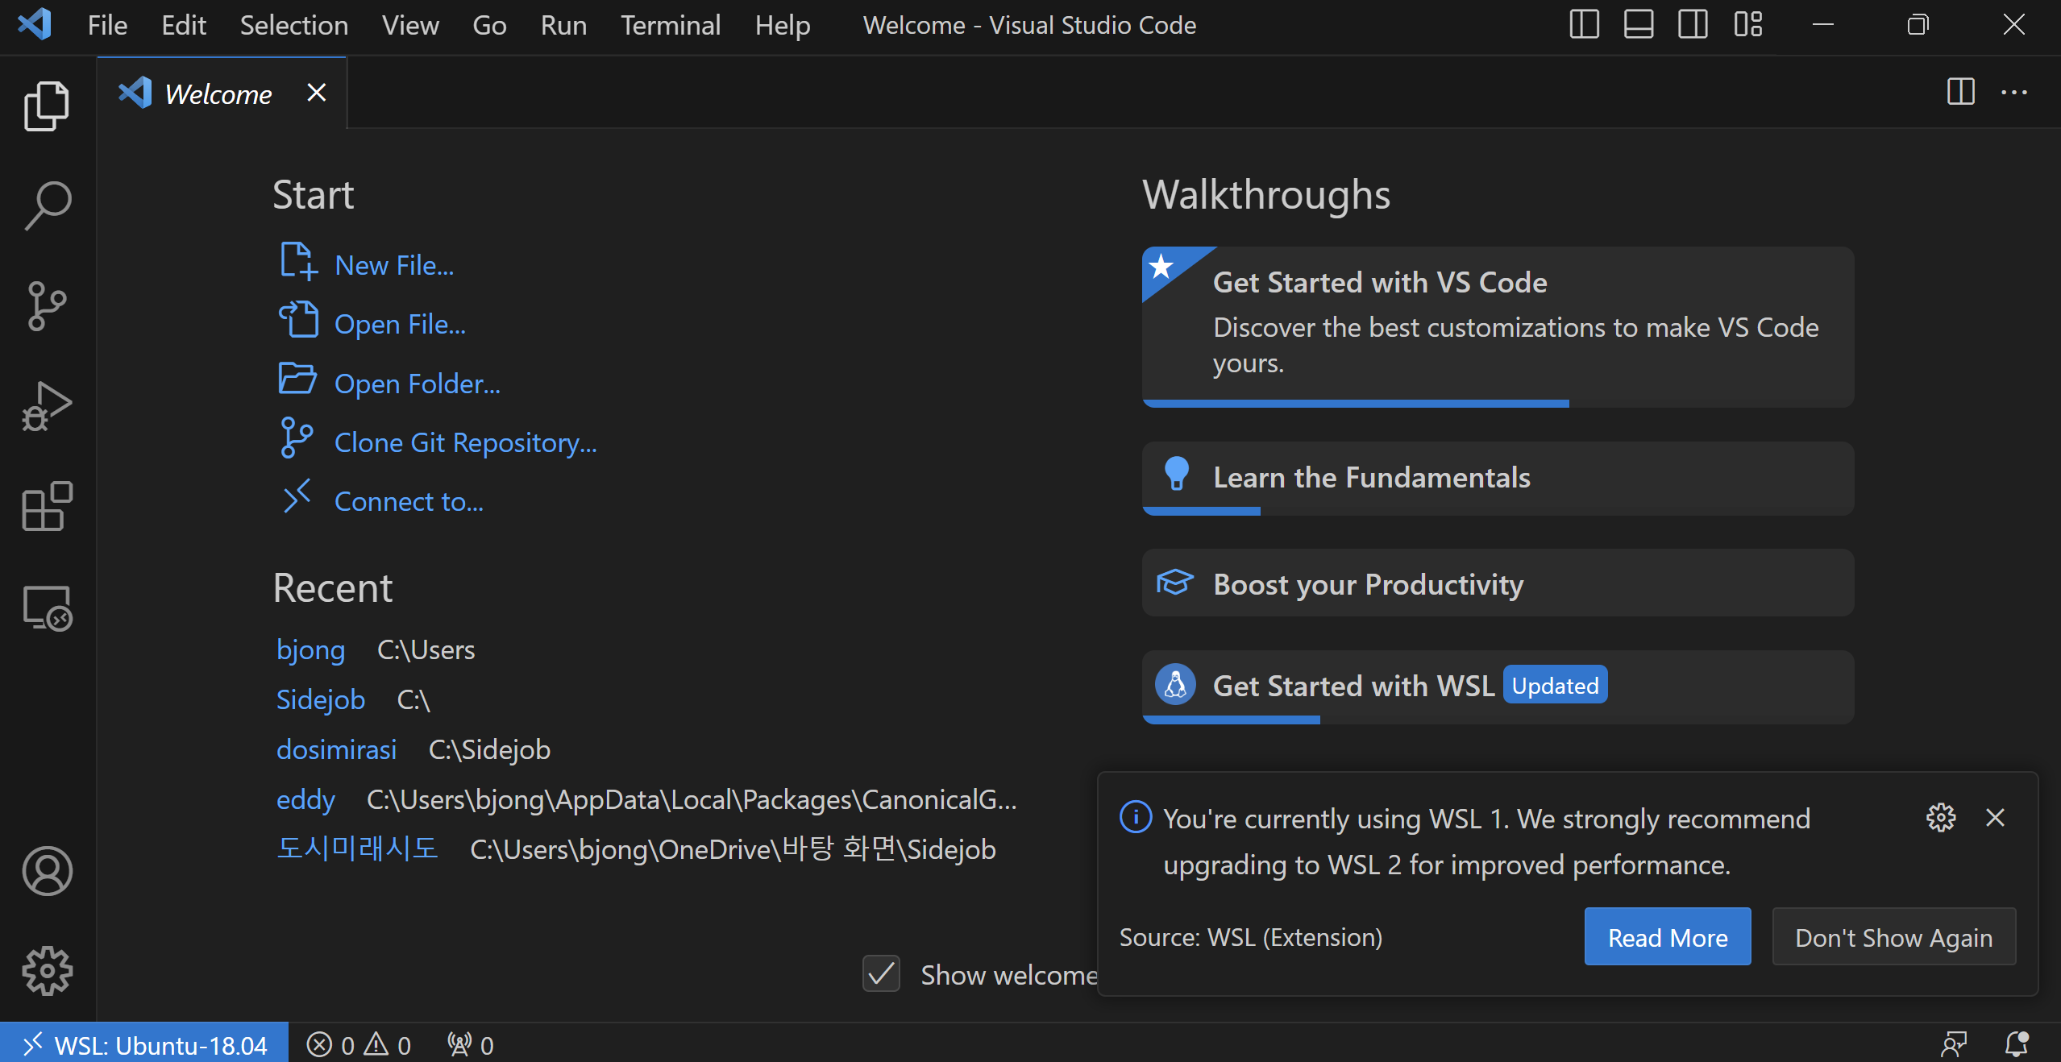Open the Manage gear menu
This screenshot has height=1062, width=2061.
47,970
